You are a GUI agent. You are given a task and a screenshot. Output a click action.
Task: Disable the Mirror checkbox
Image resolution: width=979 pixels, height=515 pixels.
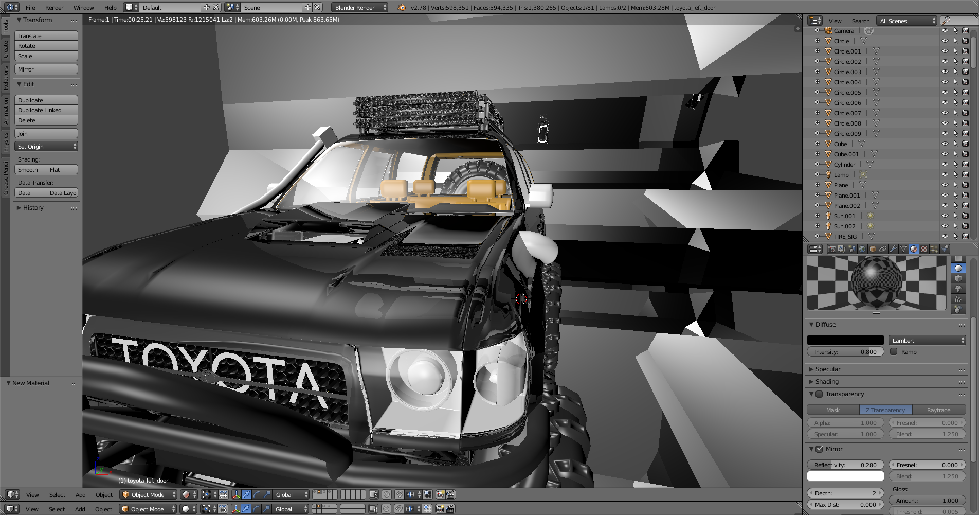click(x=819, y=449)
